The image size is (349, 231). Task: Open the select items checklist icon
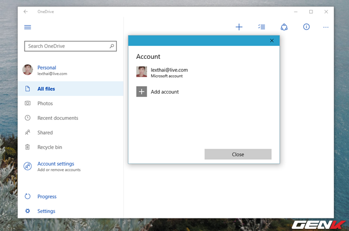[262, 27]
